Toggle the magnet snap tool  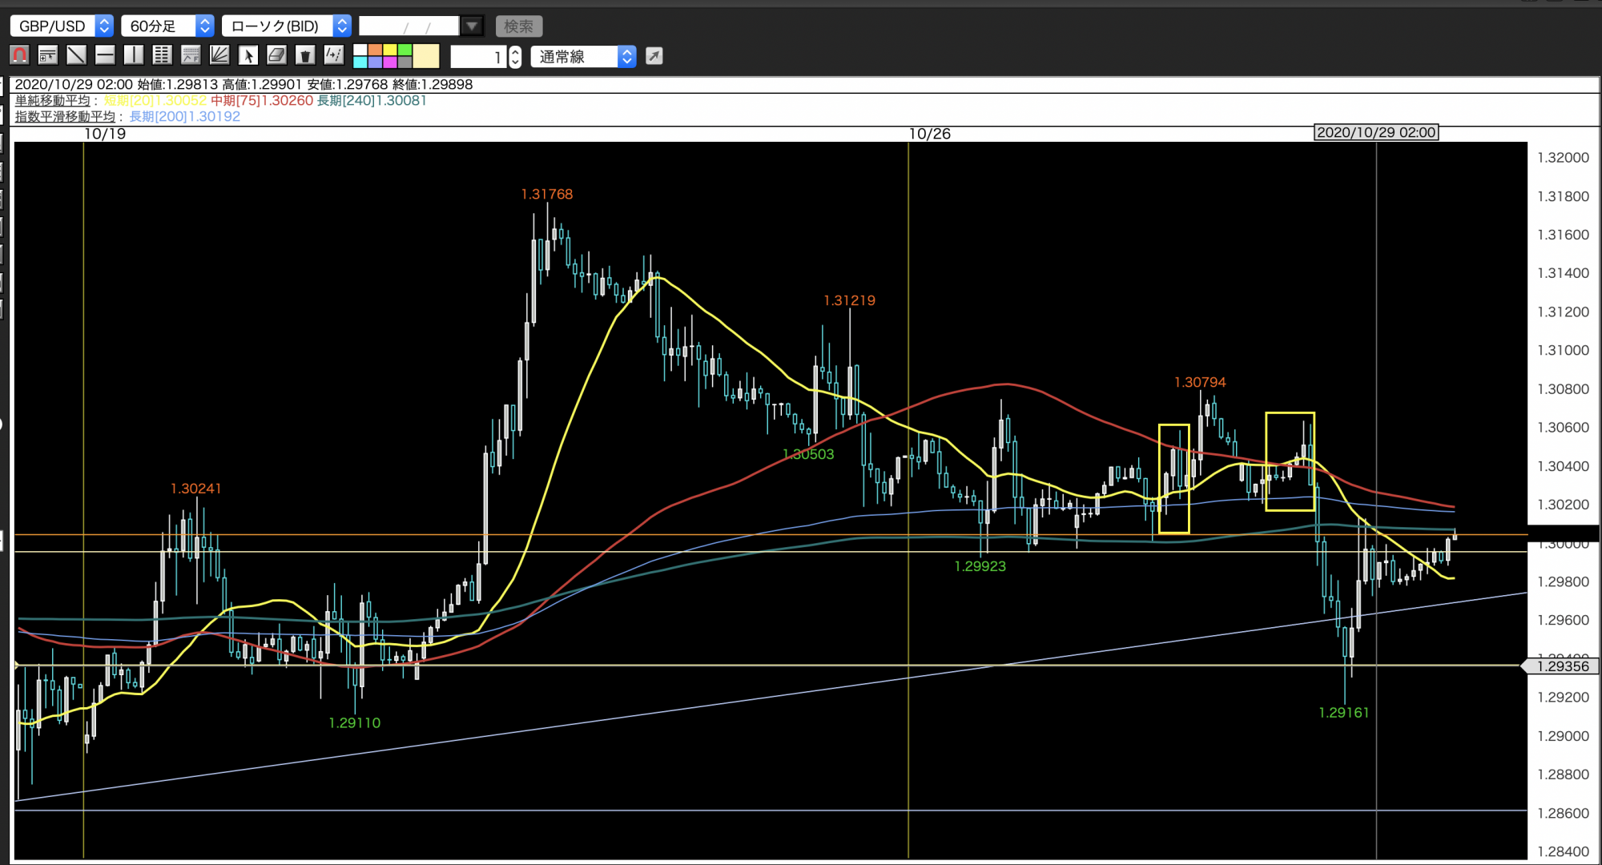coord(20,55)
